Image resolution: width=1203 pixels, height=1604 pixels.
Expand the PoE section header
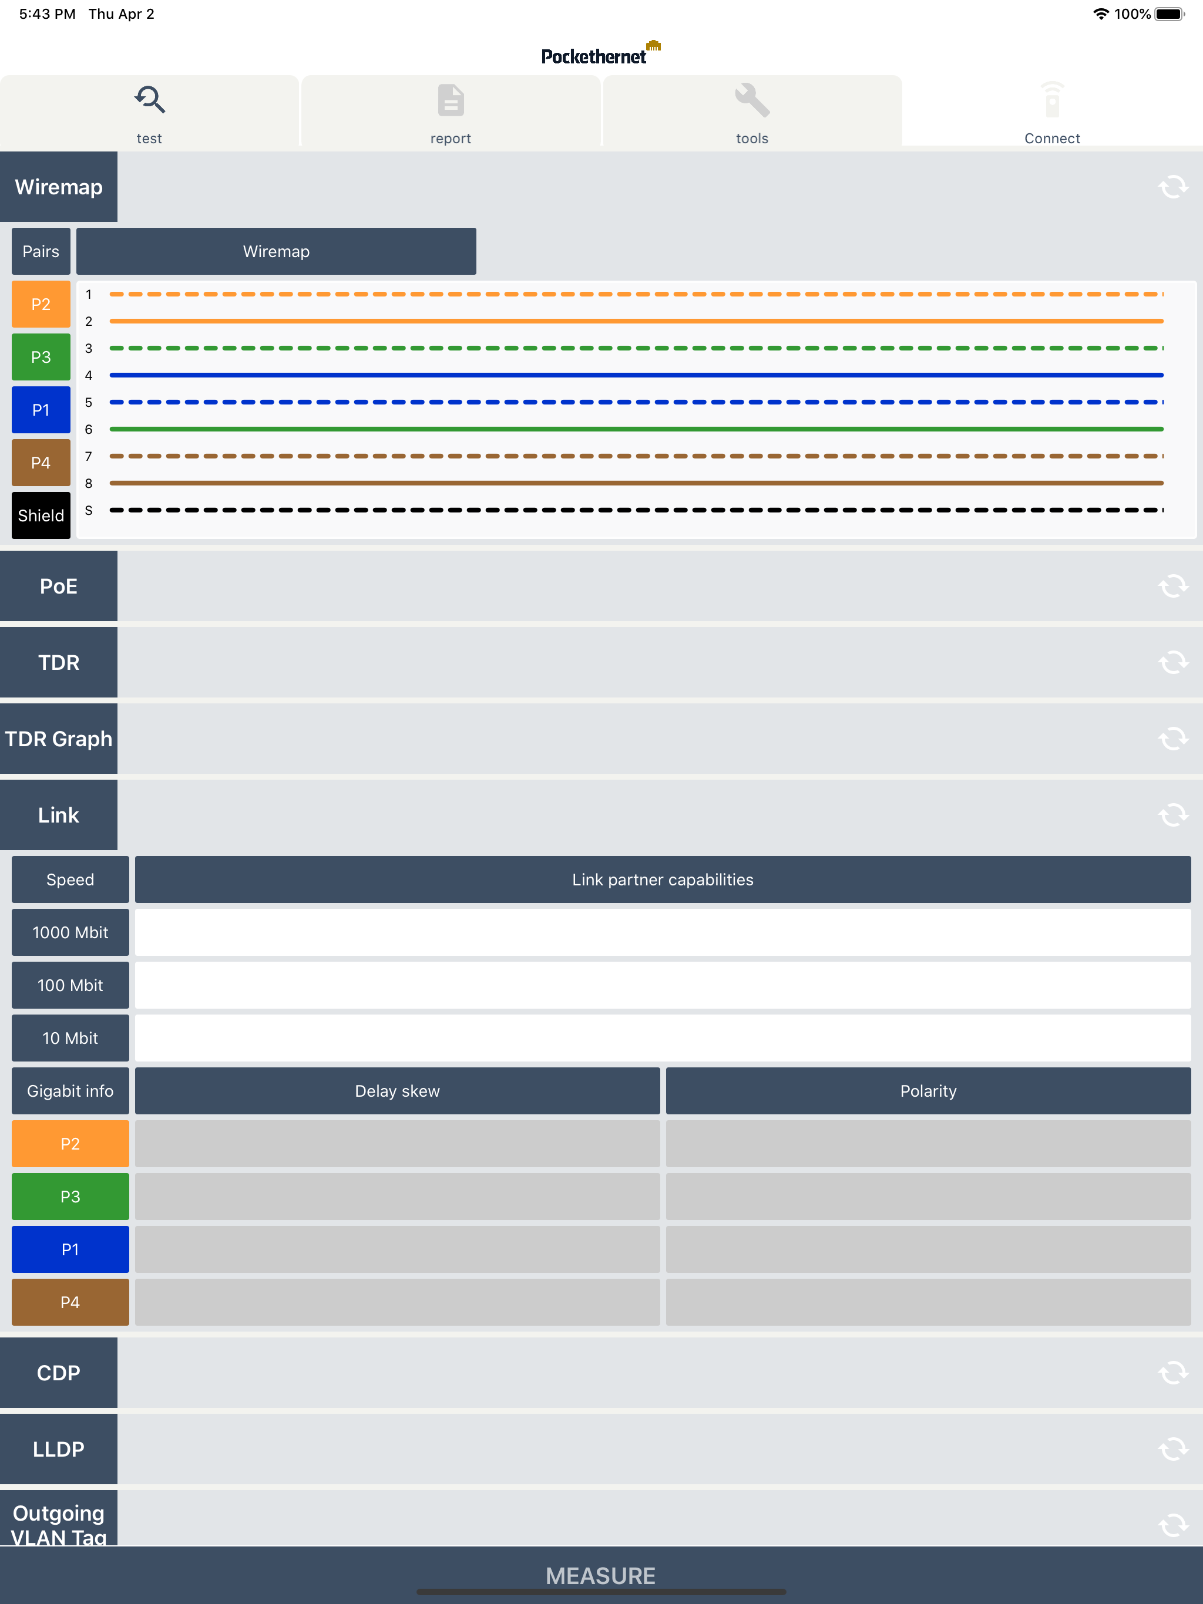pos(59,586)
